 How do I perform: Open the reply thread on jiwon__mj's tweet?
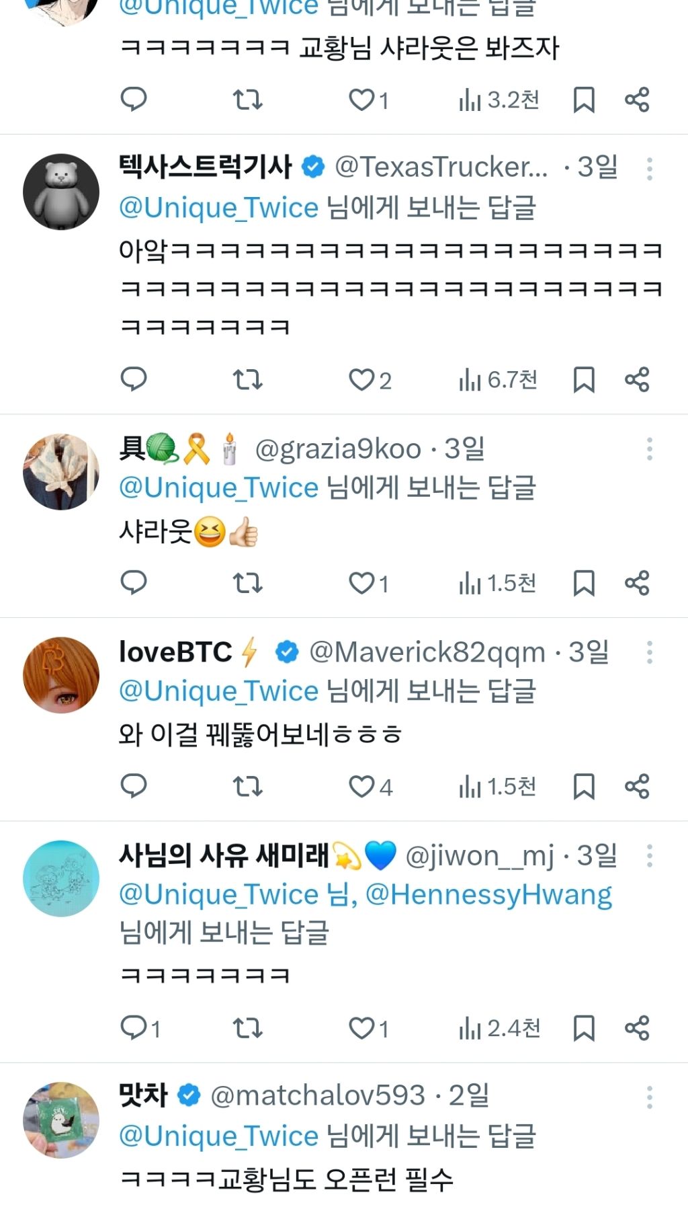(139, 1028)
